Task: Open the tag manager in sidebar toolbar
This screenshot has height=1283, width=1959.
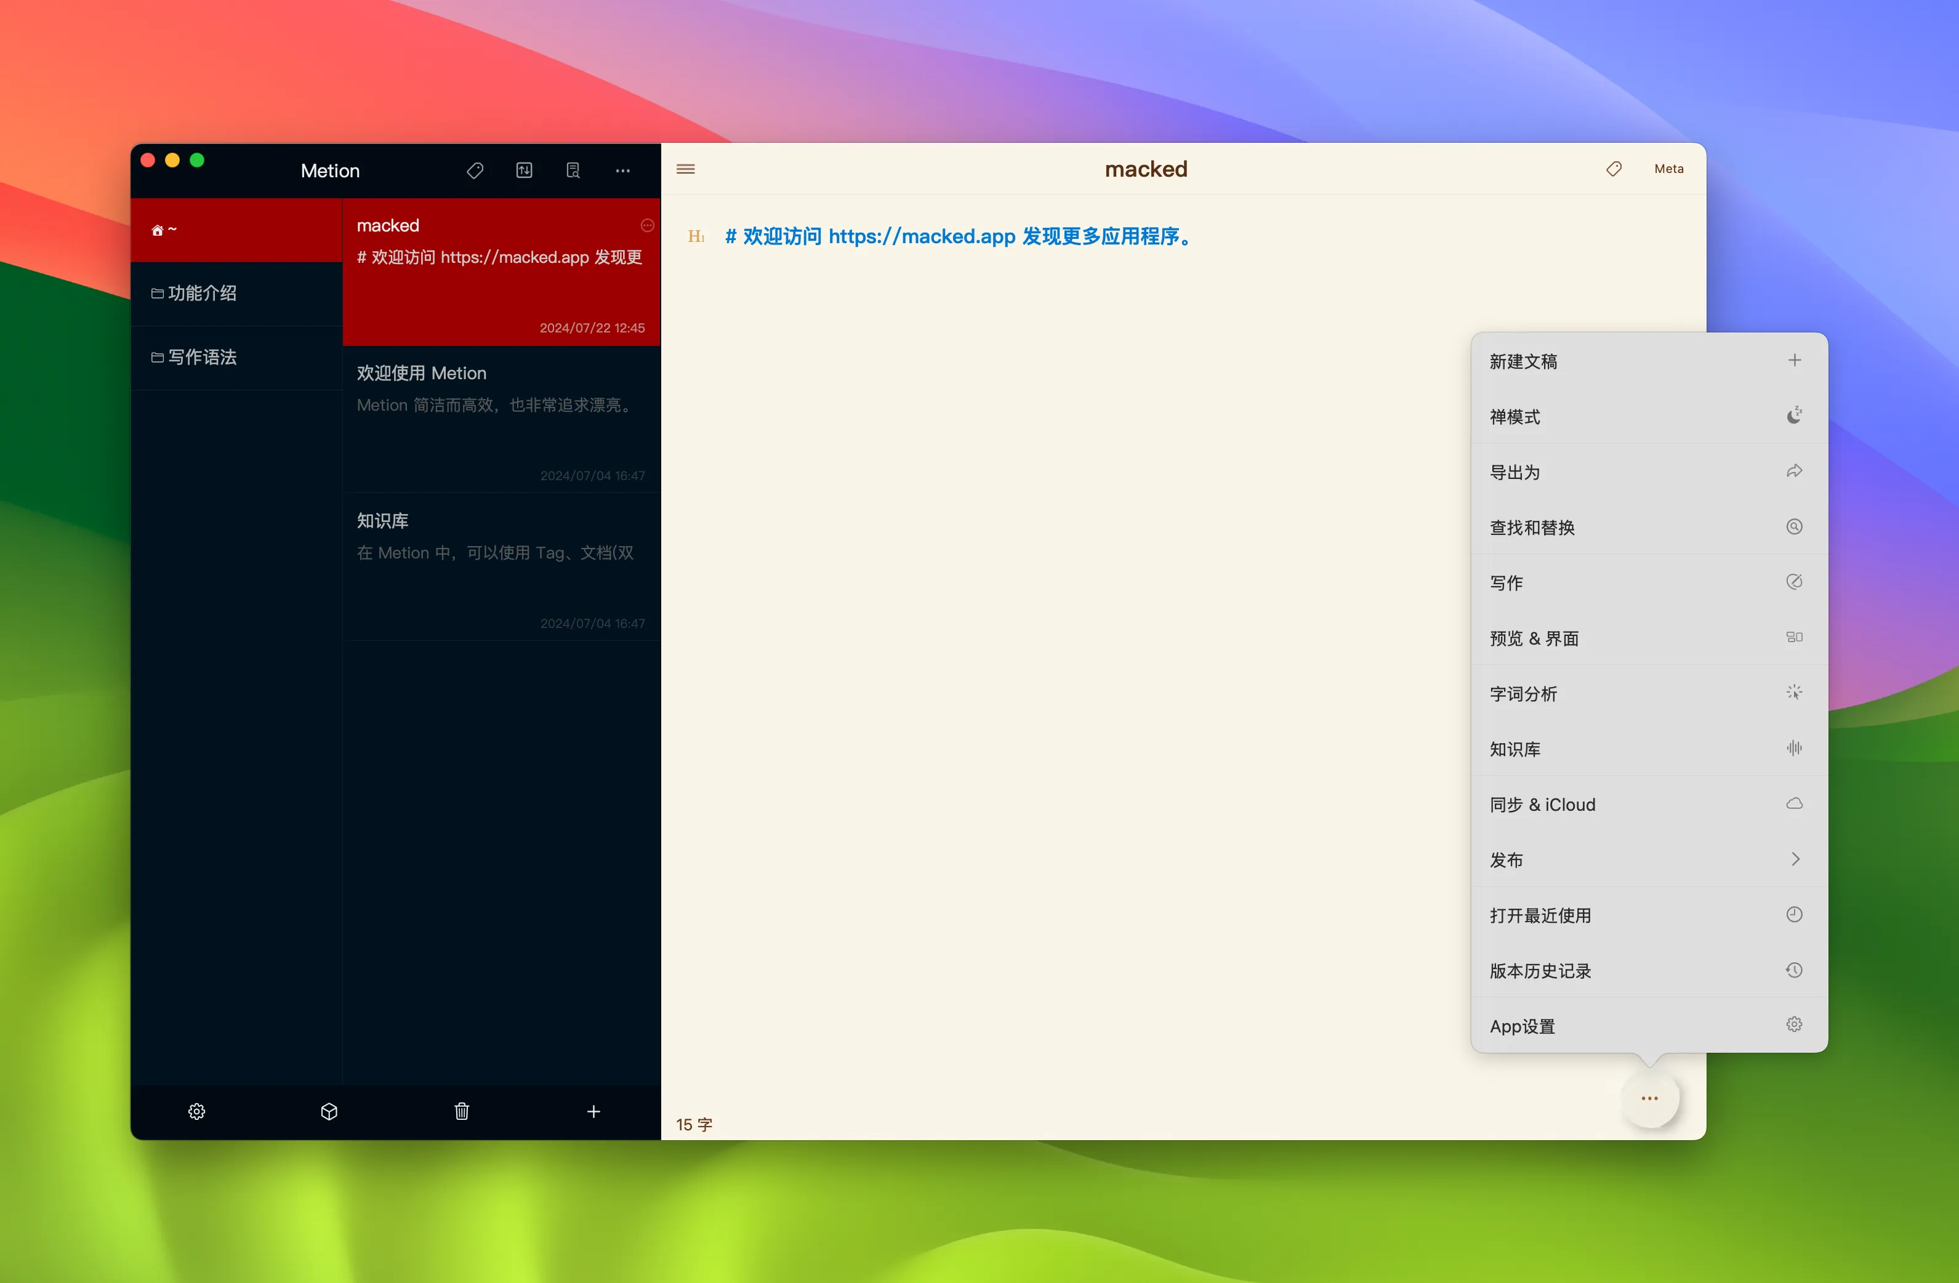Action: coord(475,171)
